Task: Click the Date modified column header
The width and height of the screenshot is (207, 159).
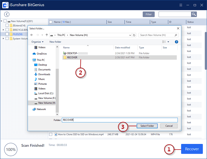Action: pos(122,47)
